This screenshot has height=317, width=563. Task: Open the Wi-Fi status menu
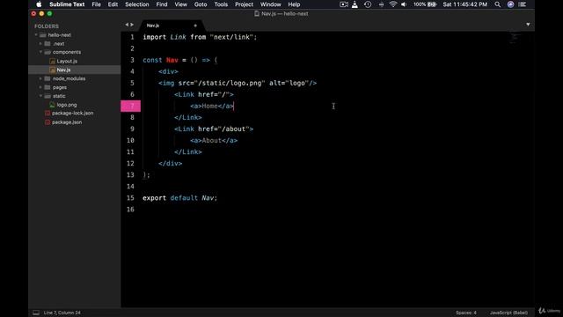coord(393,4)
